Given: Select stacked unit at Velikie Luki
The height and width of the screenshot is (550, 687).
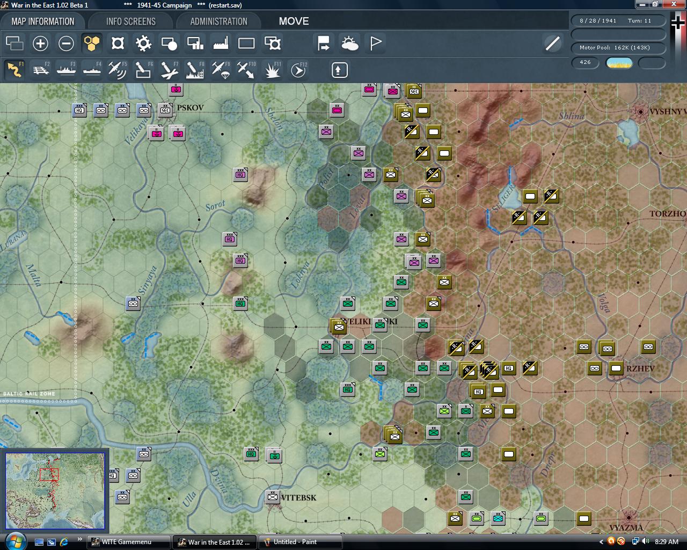Looking at the screenshot, I should [x=338, y=326].
